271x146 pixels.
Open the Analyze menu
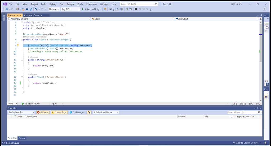(70, 4)
